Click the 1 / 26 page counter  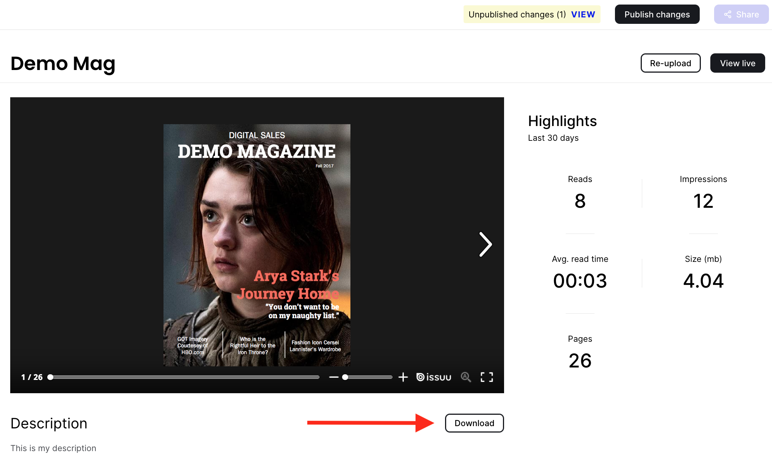click(x=32, y=377)
